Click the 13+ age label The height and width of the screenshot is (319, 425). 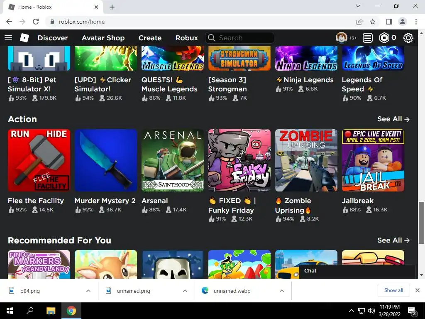point(353,38)
